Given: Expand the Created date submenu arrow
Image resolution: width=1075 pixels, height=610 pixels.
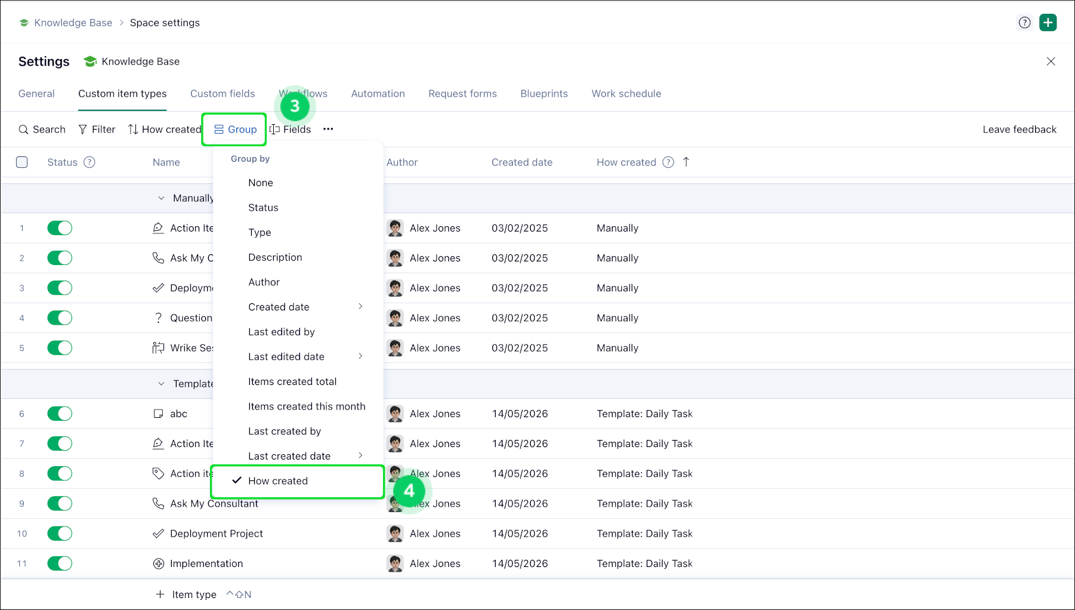Looking at the screenshot, I should point(360,306).
